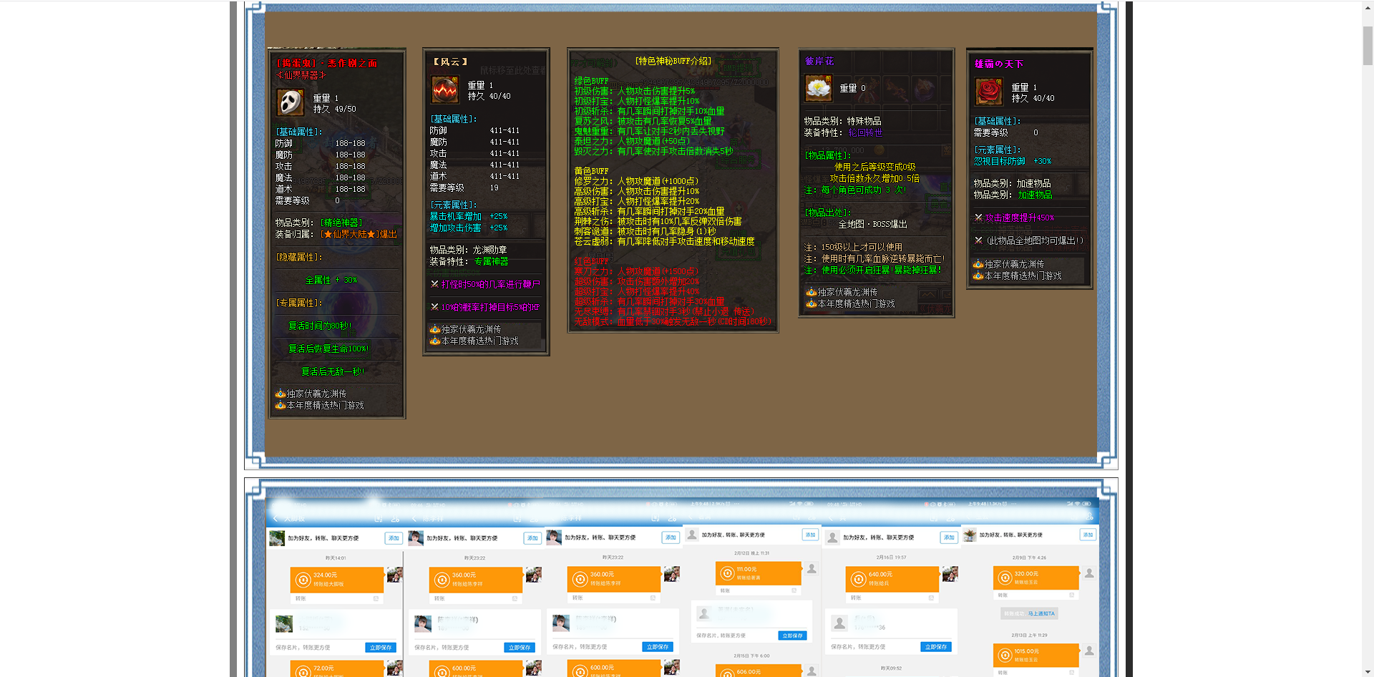1374x677 pixels.
Task: Tap coin icon on 320.00元 transfer
Action: click(1005, 578)
